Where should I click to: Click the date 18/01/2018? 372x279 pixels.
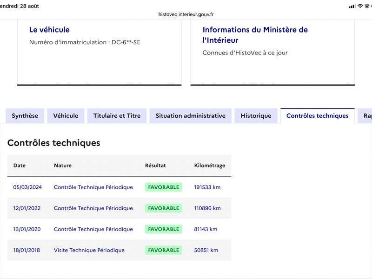pyautogui.click(x=27, y=250)
